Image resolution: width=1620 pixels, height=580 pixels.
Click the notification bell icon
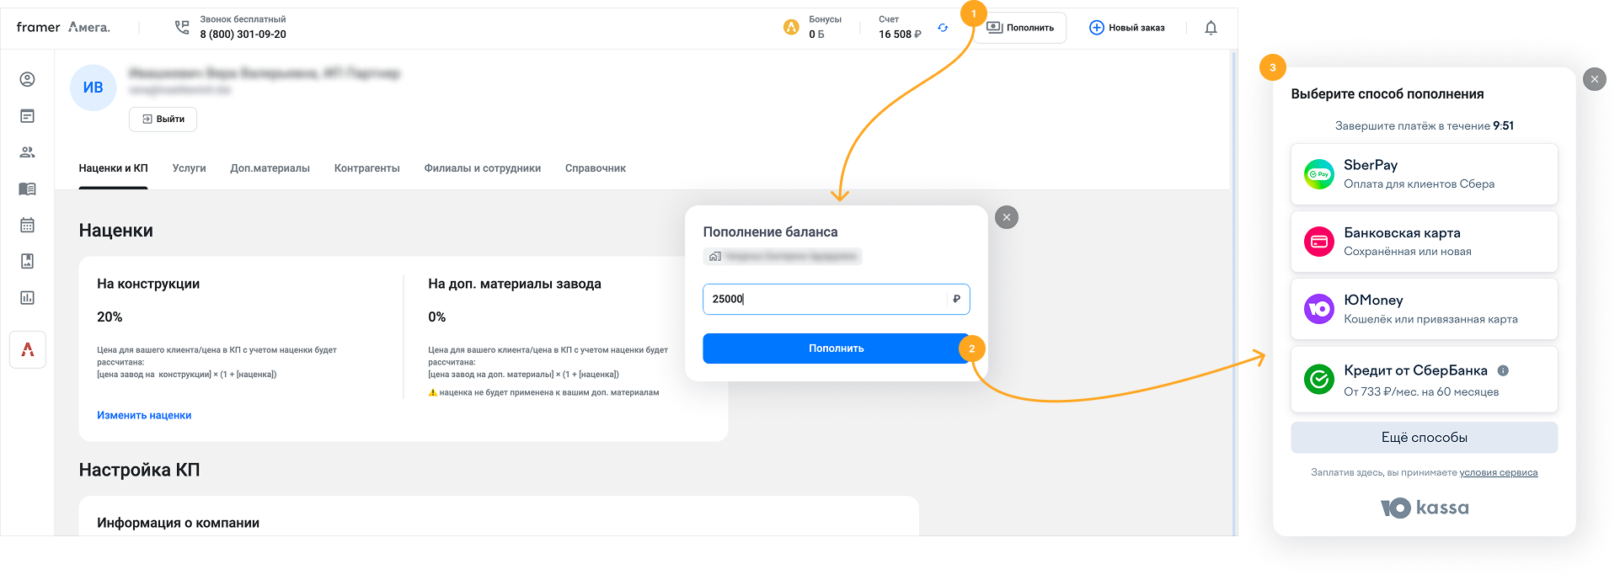(1211, 28)
